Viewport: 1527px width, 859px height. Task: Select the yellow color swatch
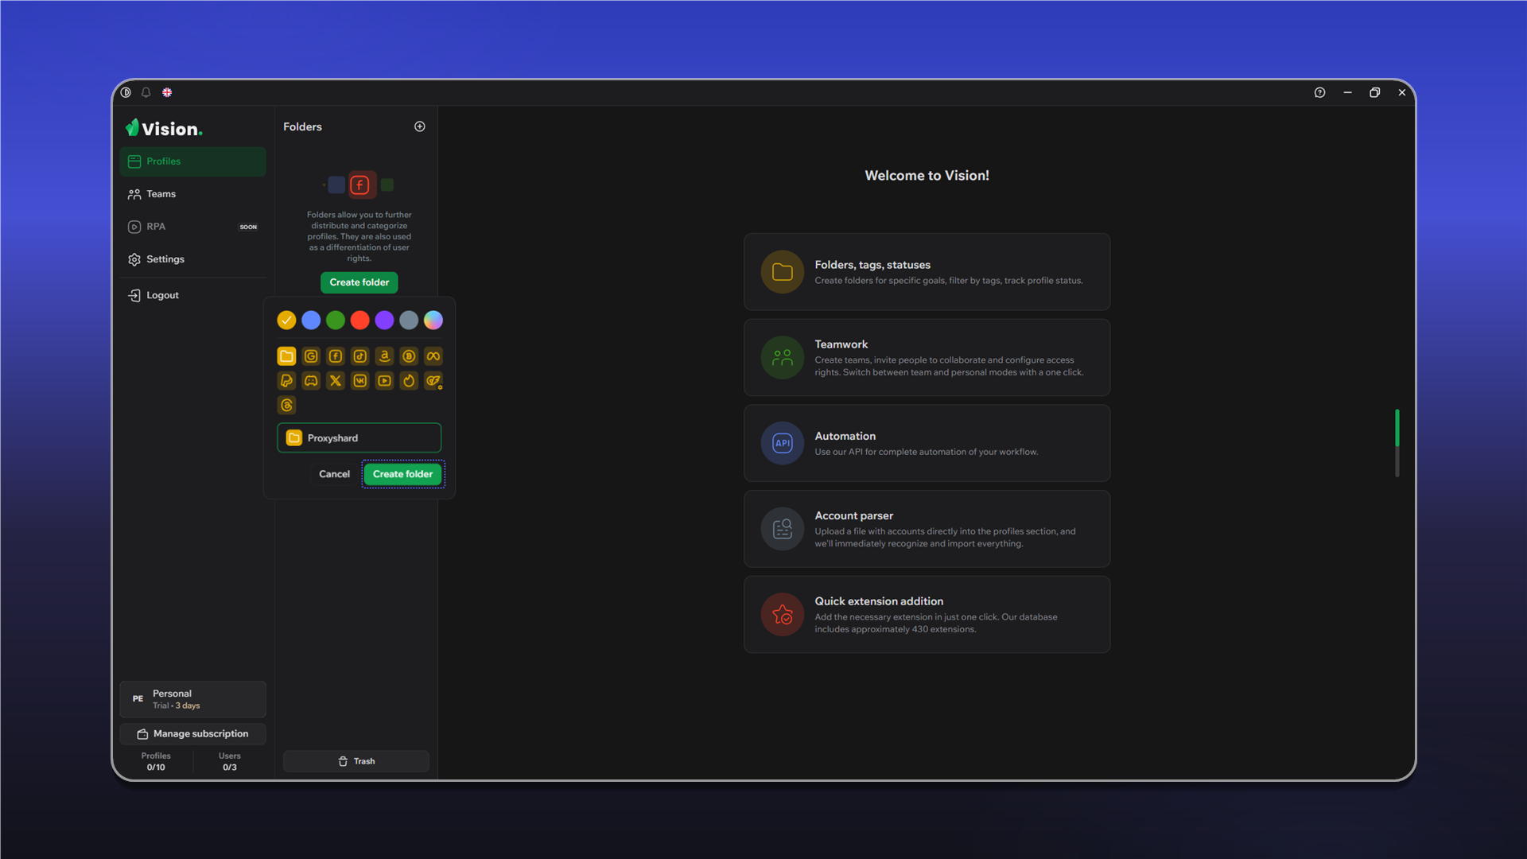(286, 320)
